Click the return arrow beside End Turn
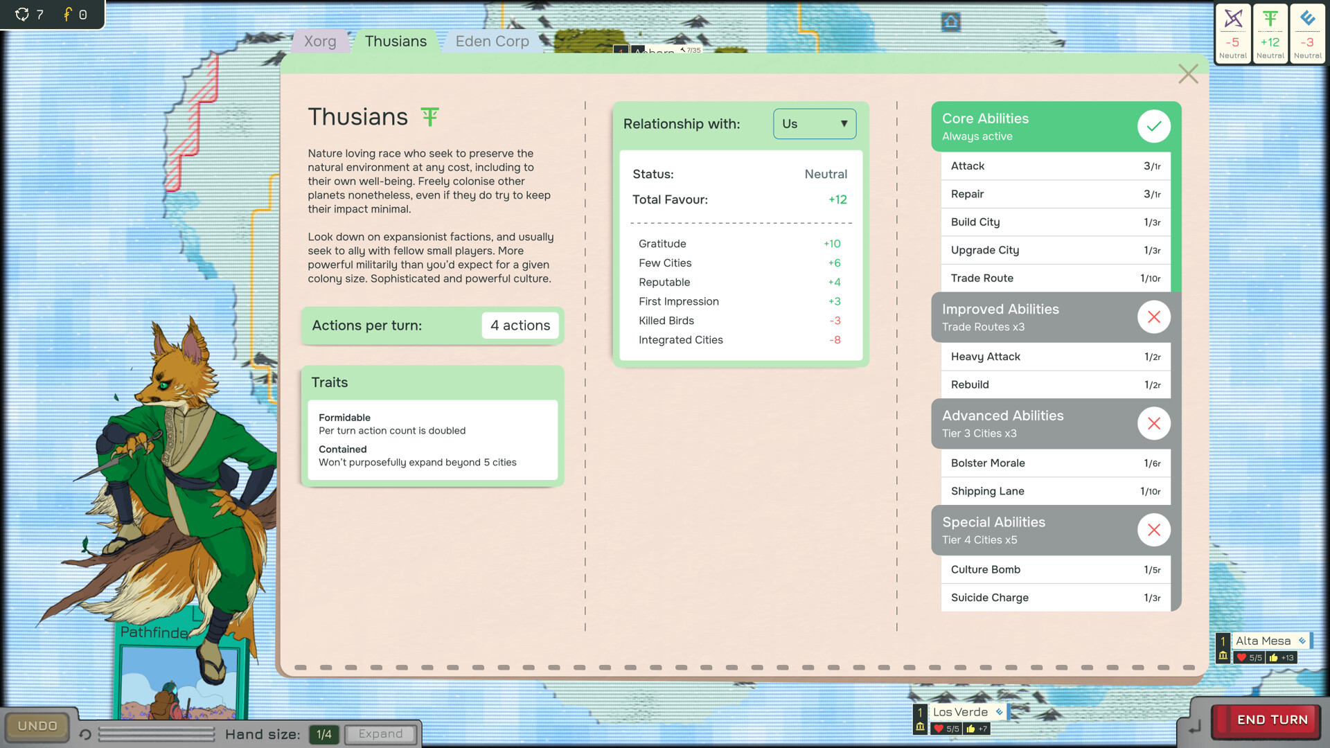 point(1194,727)
